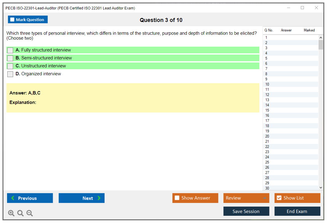The height and width of the screenshot is (224, 328).
Task: Toggle the Mark Question checkbox
Action: point(13,20)
